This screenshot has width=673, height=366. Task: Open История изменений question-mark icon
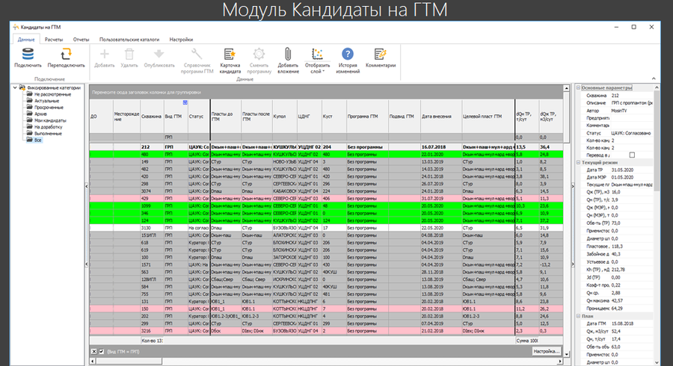(348, 54)
